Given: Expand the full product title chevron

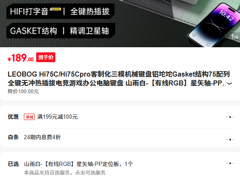Looking at the screenshot, I should tap(229, 83).
